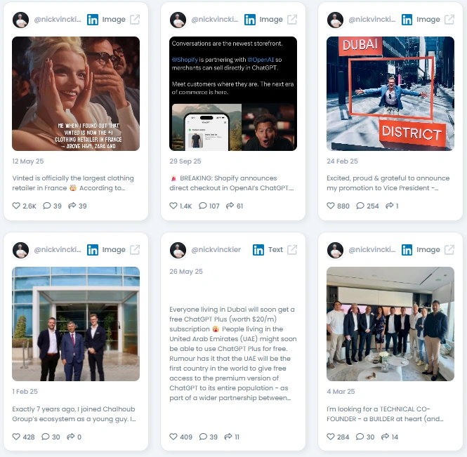
Task: Open the Dubai District photo thumbnail
Action: pyautogui.click(x=390, y=94)
